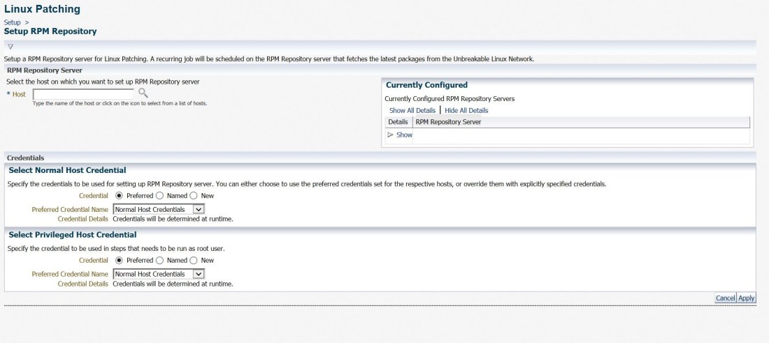The height and width of the screenshot is (343, 769).
Task: Select Preferred under Normal Host Credential
Action: coord(119,196)
